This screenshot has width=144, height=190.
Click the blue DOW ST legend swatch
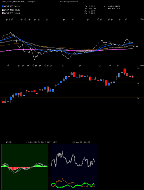(3, 6)
